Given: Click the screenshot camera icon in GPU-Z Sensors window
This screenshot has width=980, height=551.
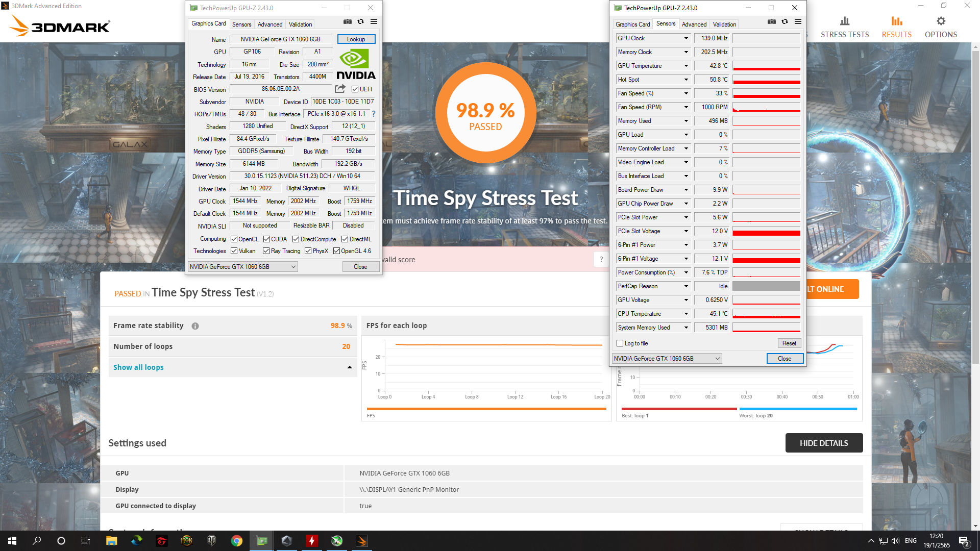Looking at the screenshot, I should 771,21.
